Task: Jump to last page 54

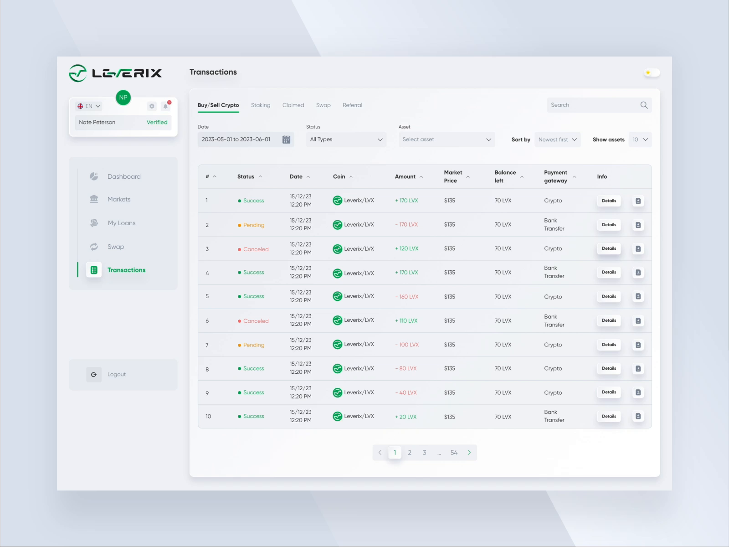Action: pyautogui.click(x=454, y=453)
